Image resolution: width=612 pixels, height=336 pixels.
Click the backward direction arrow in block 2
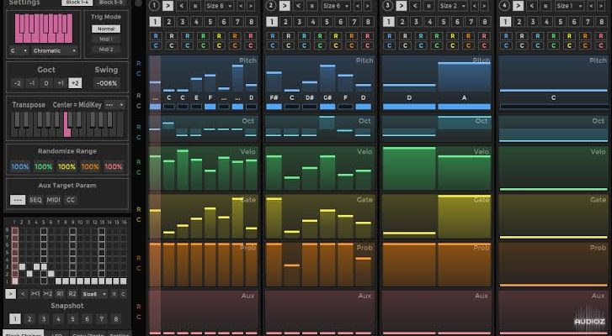(x=299, y=6)
